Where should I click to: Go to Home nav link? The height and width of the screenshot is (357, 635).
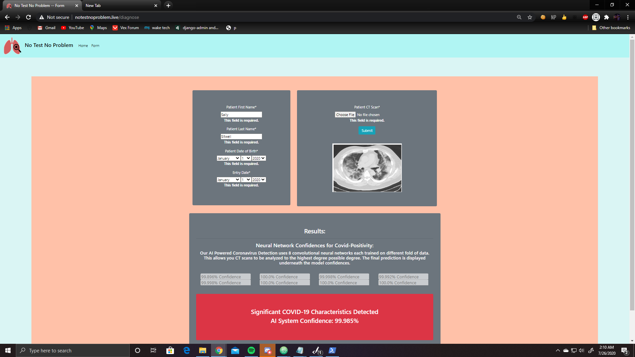pyautogui.click(x=83, y=46)
